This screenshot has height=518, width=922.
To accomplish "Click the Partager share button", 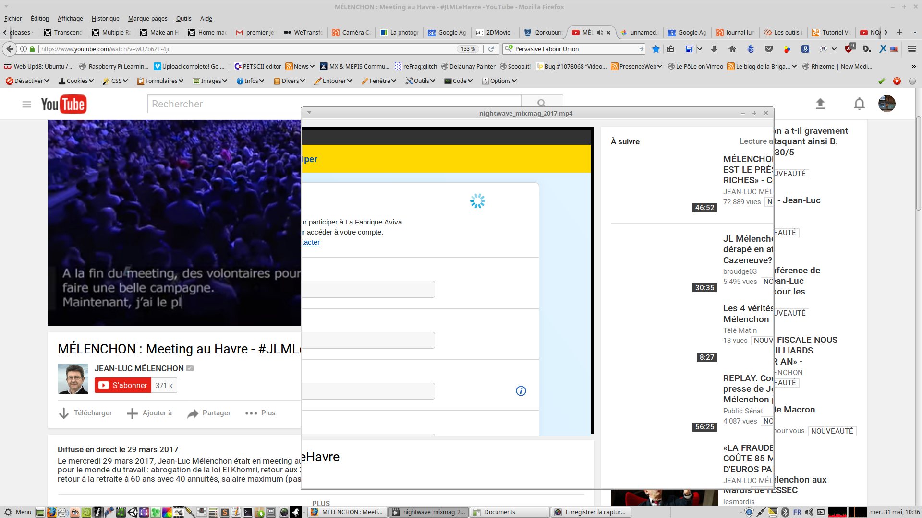I will pos(209,413).
